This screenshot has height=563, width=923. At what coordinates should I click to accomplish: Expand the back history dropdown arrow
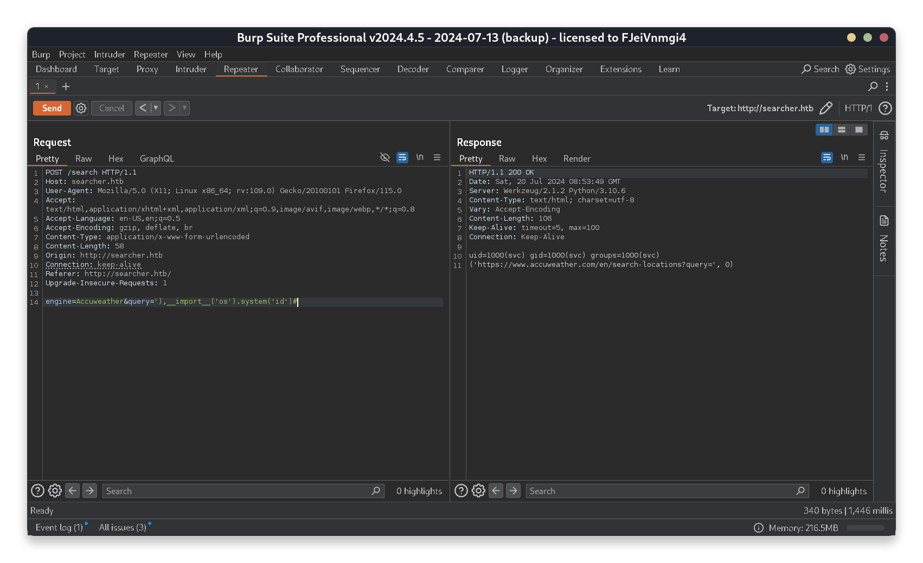tap(156, 108)
